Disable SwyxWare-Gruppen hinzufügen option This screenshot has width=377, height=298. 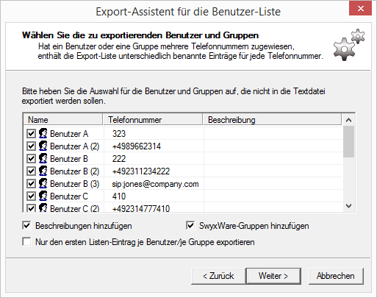(190, 226)
